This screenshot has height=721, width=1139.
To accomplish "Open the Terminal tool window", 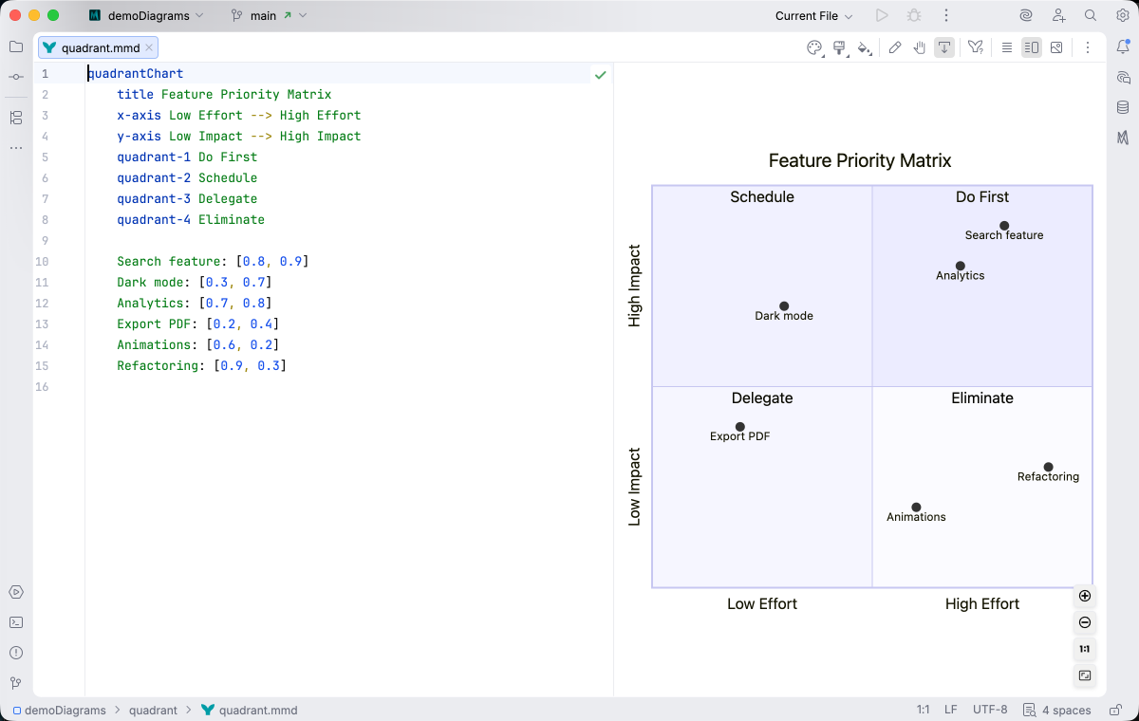I will (16, 622).
